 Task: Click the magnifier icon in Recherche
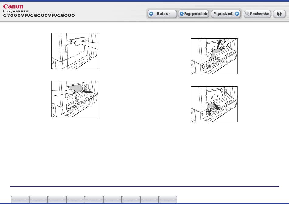click(247, 14)
